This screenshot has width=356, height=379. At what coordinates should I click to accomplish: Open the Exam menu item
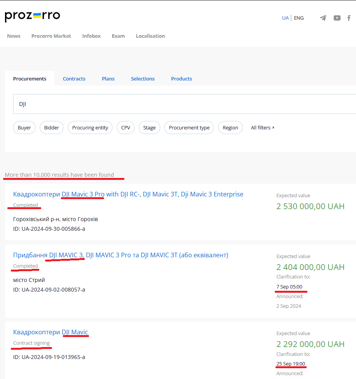118,36
